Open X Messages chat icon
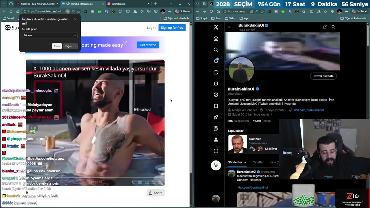 pos(216,72)
